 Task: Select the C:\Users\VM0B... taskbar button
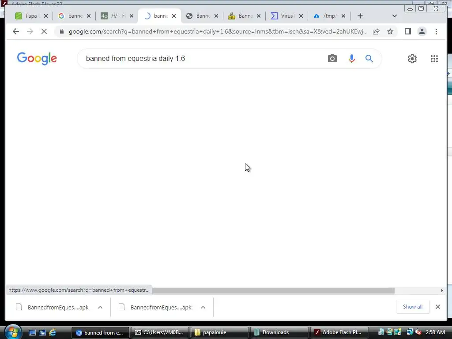point(160,332)
